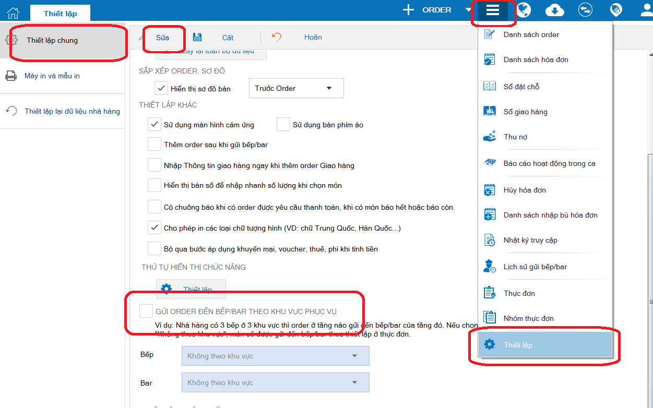The image size is (653, 408).
Task: Select Thiết lập chung in sidebar
Action: pos(63,40)
